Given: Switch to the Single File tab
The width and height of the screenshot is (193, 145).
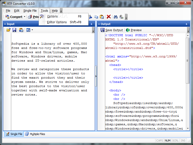Looking at the screenshot, I should (x=14, y=134).
